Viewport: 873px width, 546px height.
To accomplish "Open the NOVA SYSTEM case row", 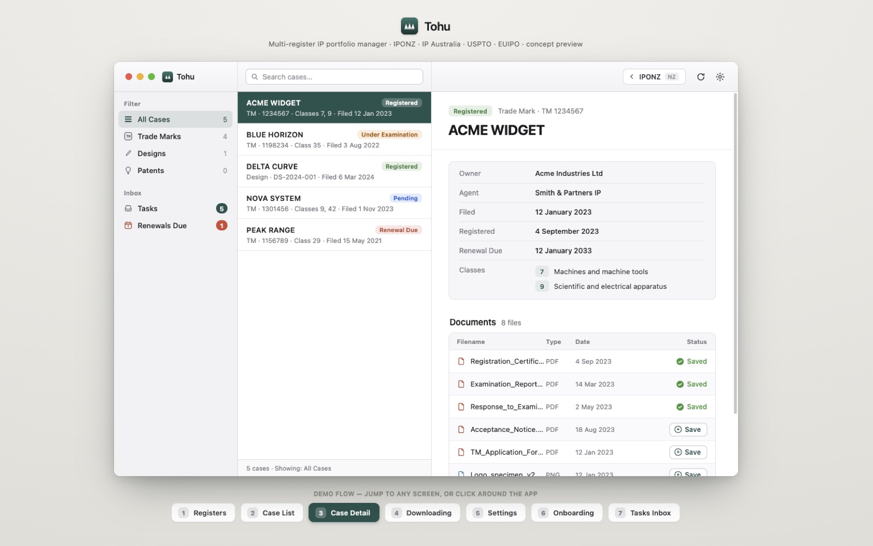I will pyautogui.click(x=334, y=203).
